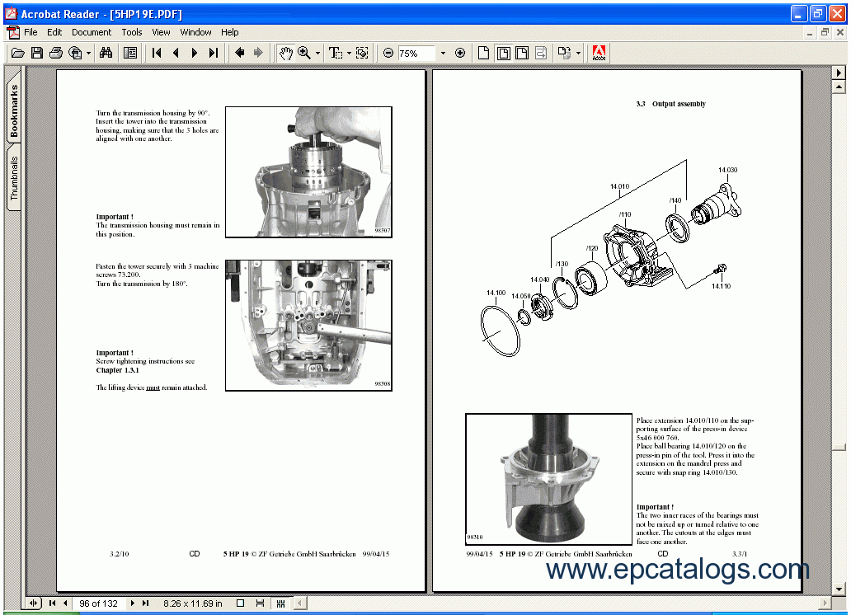Open the zoom percentage dropdown
851x615 pixels.
[x=444, y=53]
